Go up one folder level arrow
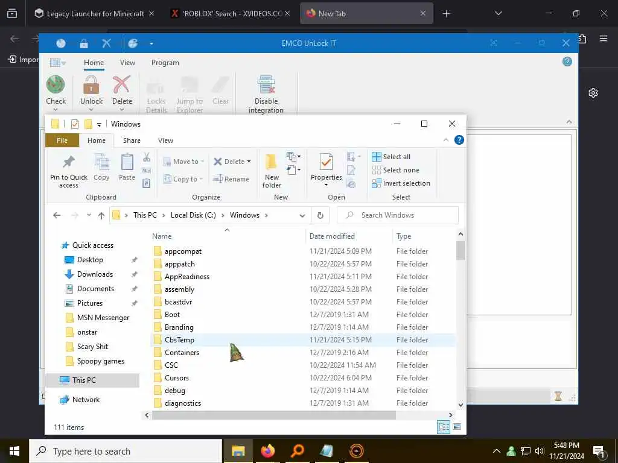The height and width of the screenshot is (463, 618). [101, 215]
